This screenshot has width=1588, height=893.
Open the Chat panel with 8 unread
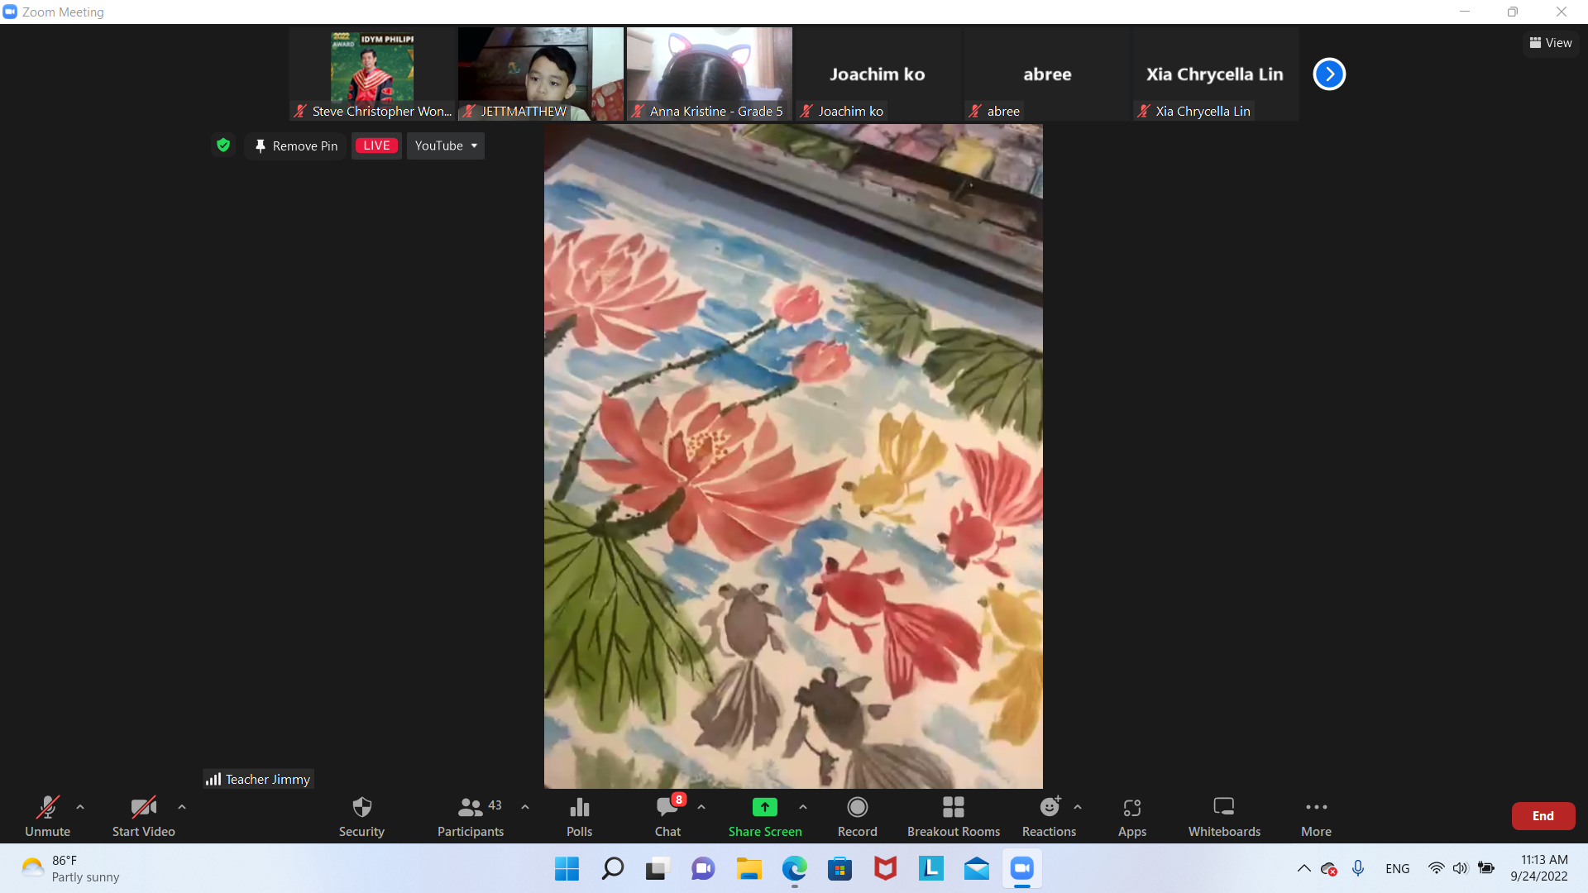(668, 815)
